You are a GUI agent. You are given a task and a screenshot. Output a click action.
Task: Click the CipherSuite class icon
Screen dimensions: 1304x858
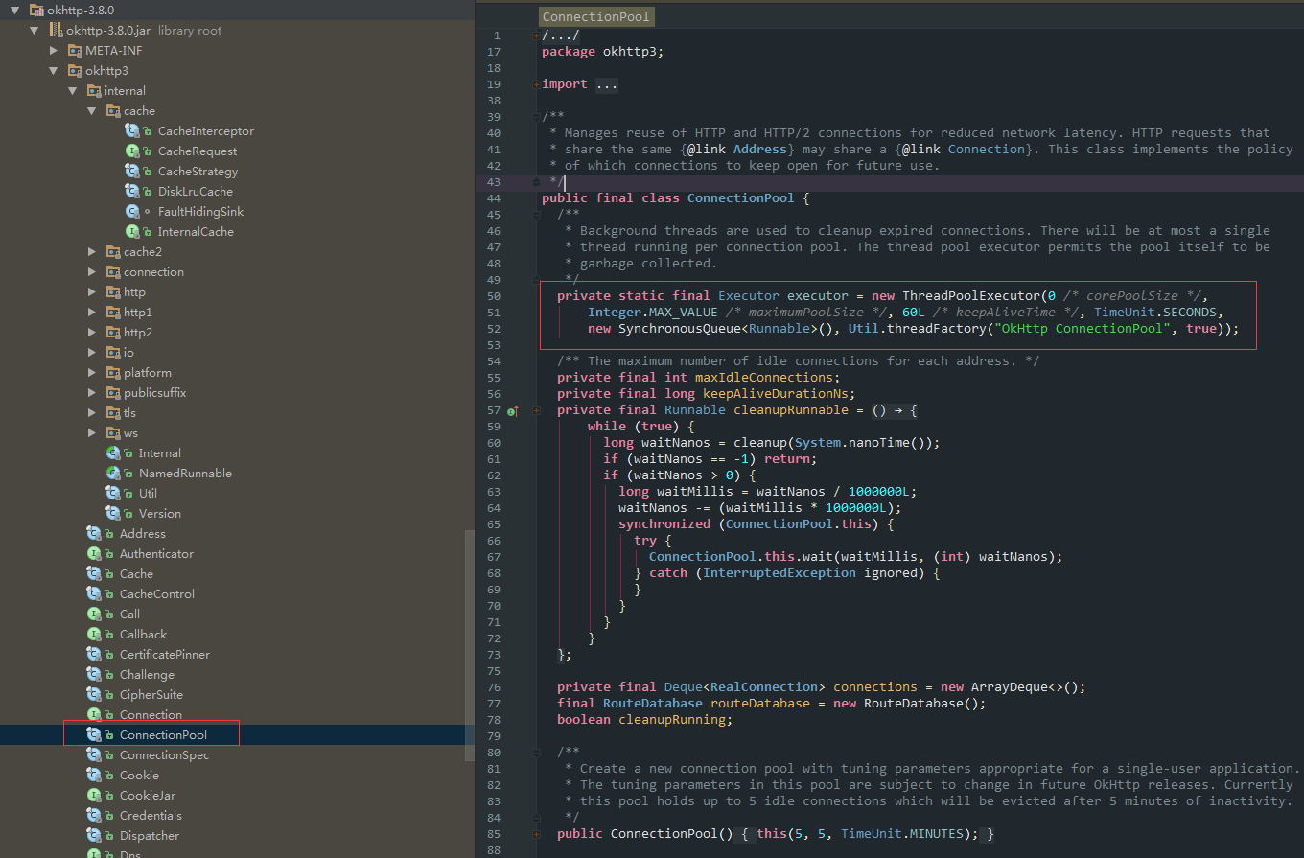click(x=94, y=695)
